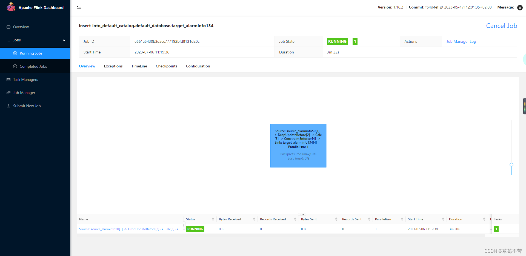The height and width of the screenshot is (256, 526).
Task: Switch to the Exceptions tab
Action: (x=113, y=66)
